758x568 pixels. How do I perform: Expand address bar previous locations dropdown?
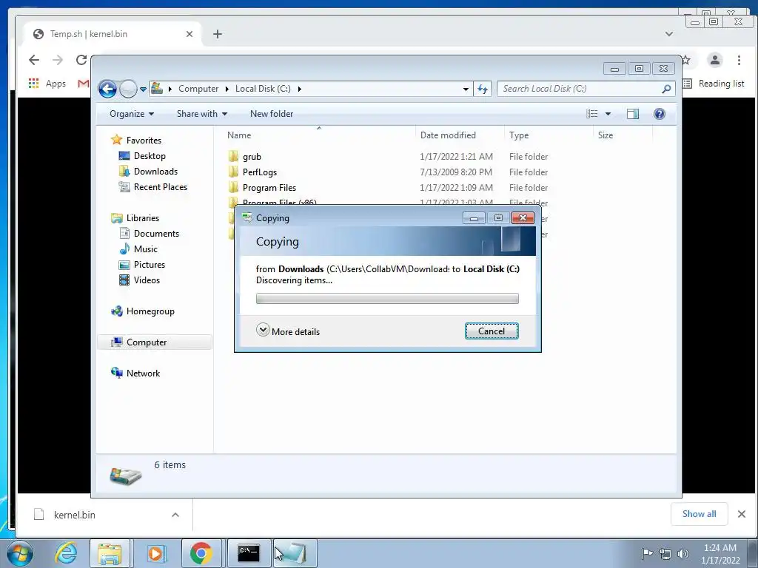coord(466,89)
